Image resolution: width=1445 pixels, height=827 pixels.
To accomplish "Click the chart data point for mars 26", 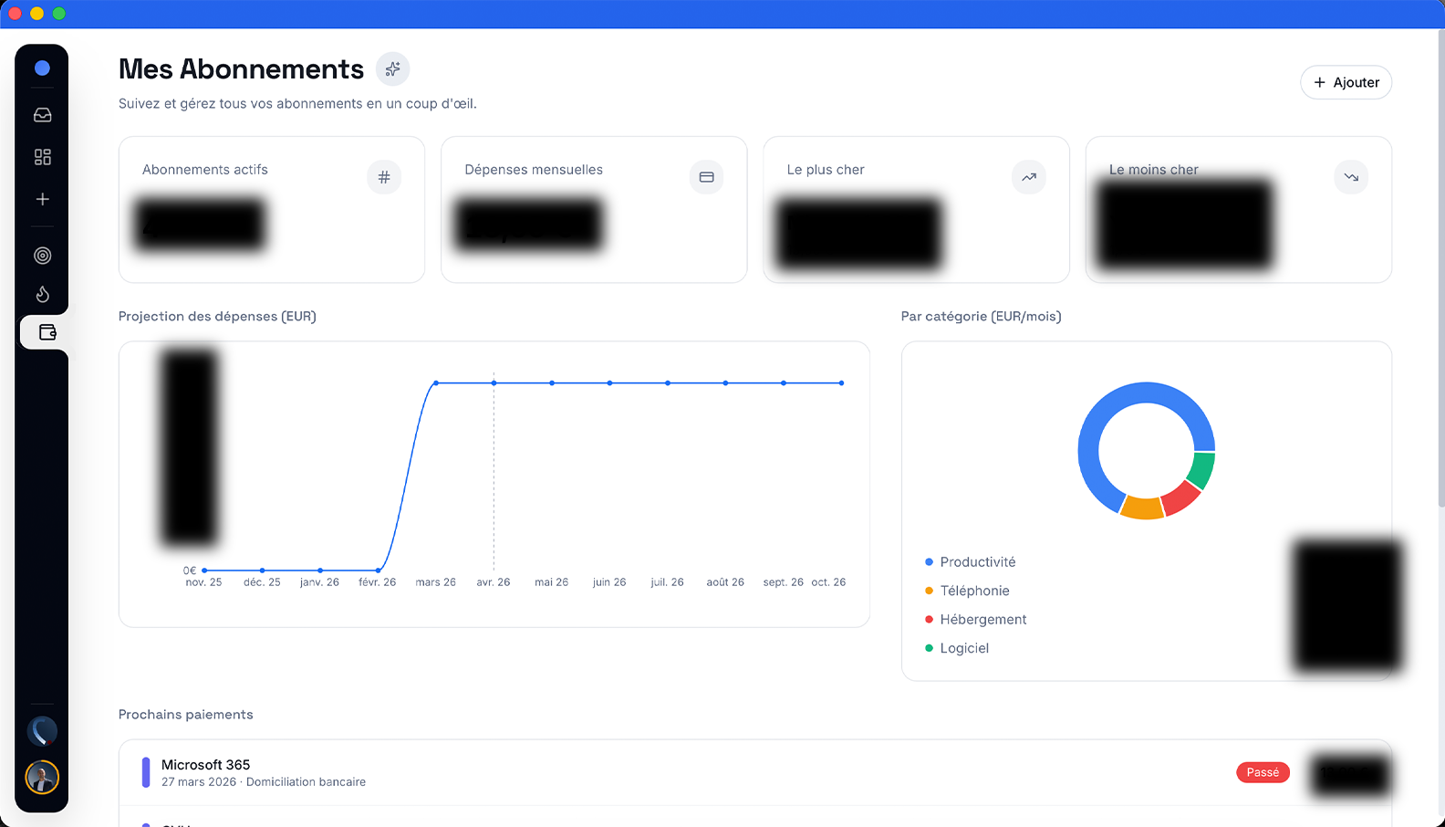I will point(436,383).
